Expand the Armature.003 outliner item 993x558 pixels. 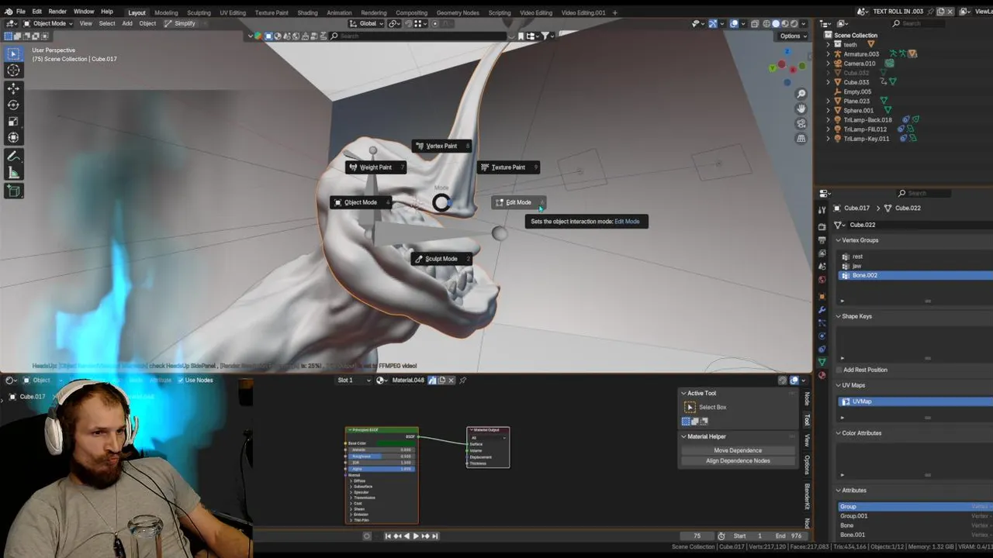tap(828, 54)
